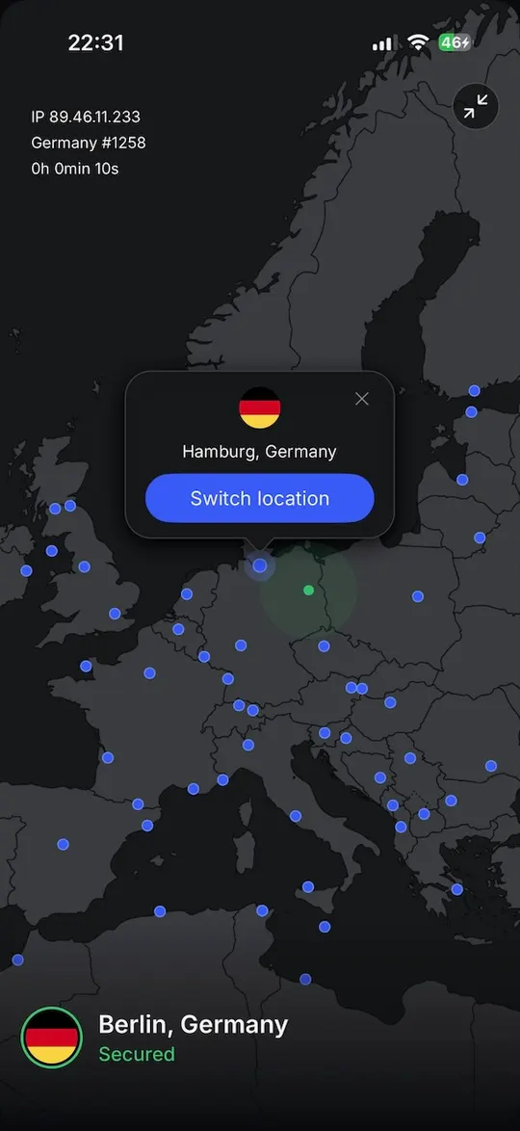Select the server dot on the Libyan coast
Viewport: 520px width, 1131px height.
coord(305,980)
